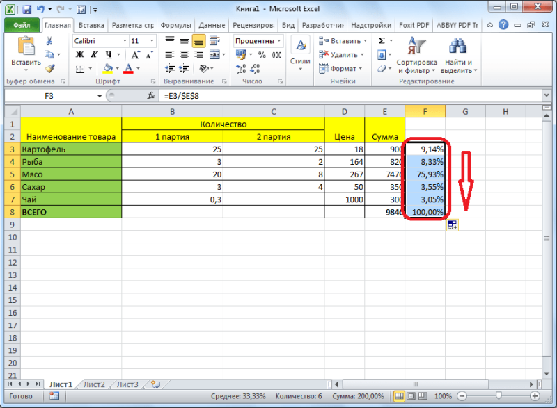The height and width of the screenshot is (408, 557).
Task: Open the Calibri font name dropdown
Action: click(125, 41)
